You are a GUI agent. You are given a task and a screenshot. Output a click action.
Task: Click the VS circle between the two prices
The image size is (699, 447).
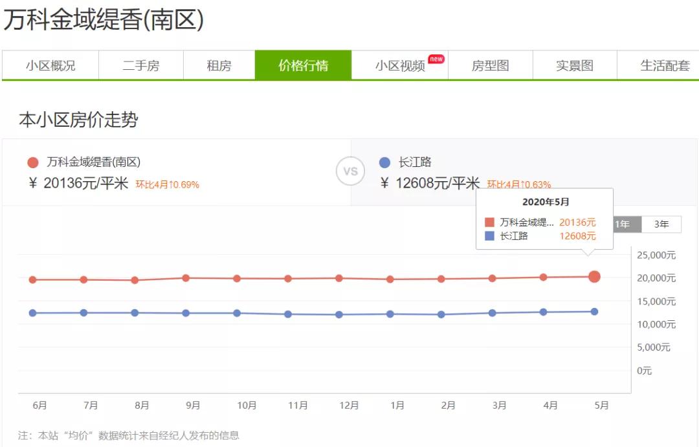click(350, 171)
